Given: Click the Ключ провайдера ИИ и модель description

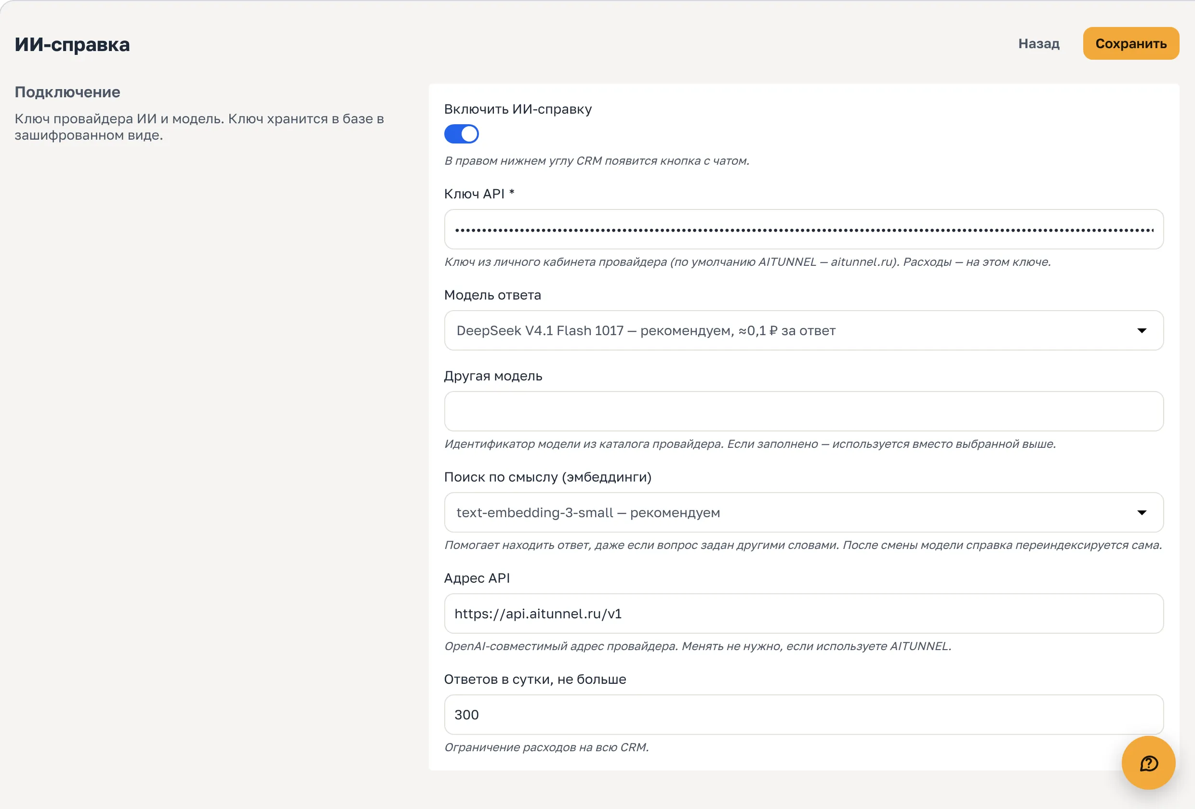Looking at the screenshot, I should click(199, 127).
